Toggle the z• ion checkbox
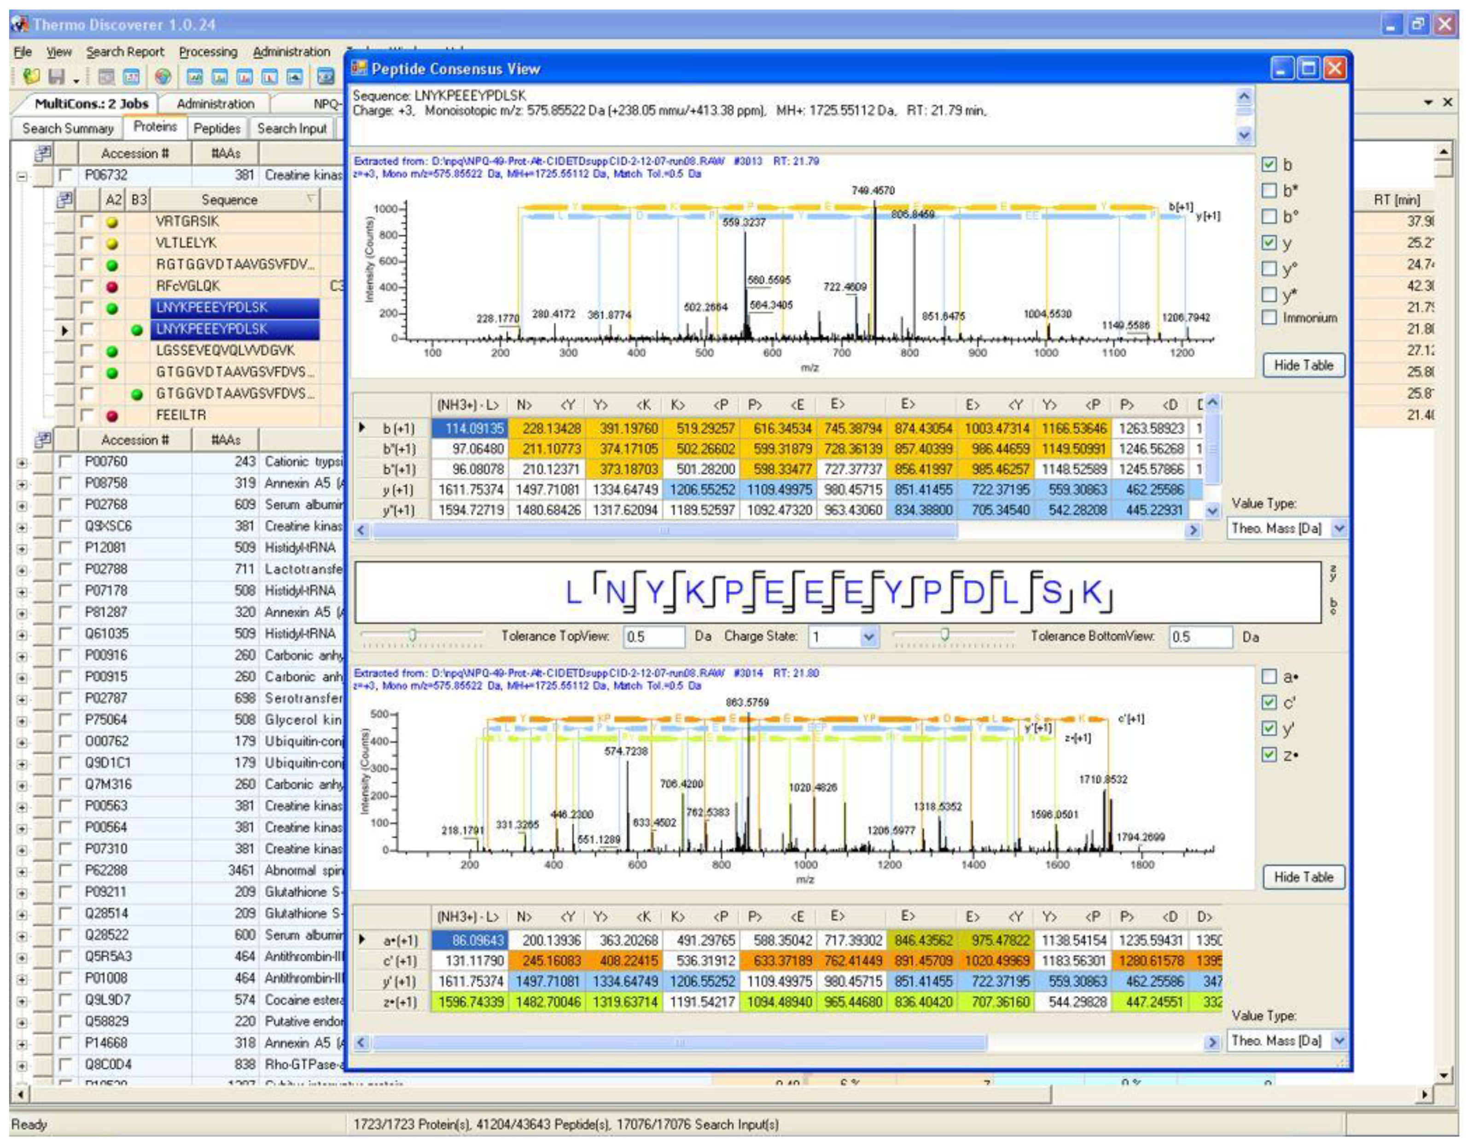The width and height of the screenshot is (1468, 1147). pos(1268,755)
